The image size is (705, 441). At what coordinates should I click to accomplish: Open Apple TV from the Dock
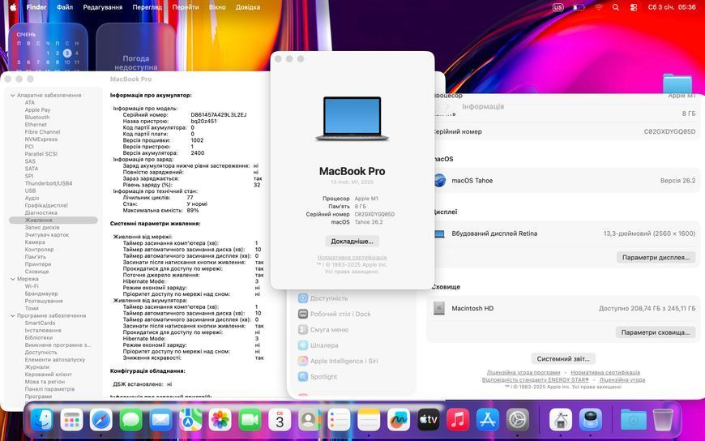[428, 420]
